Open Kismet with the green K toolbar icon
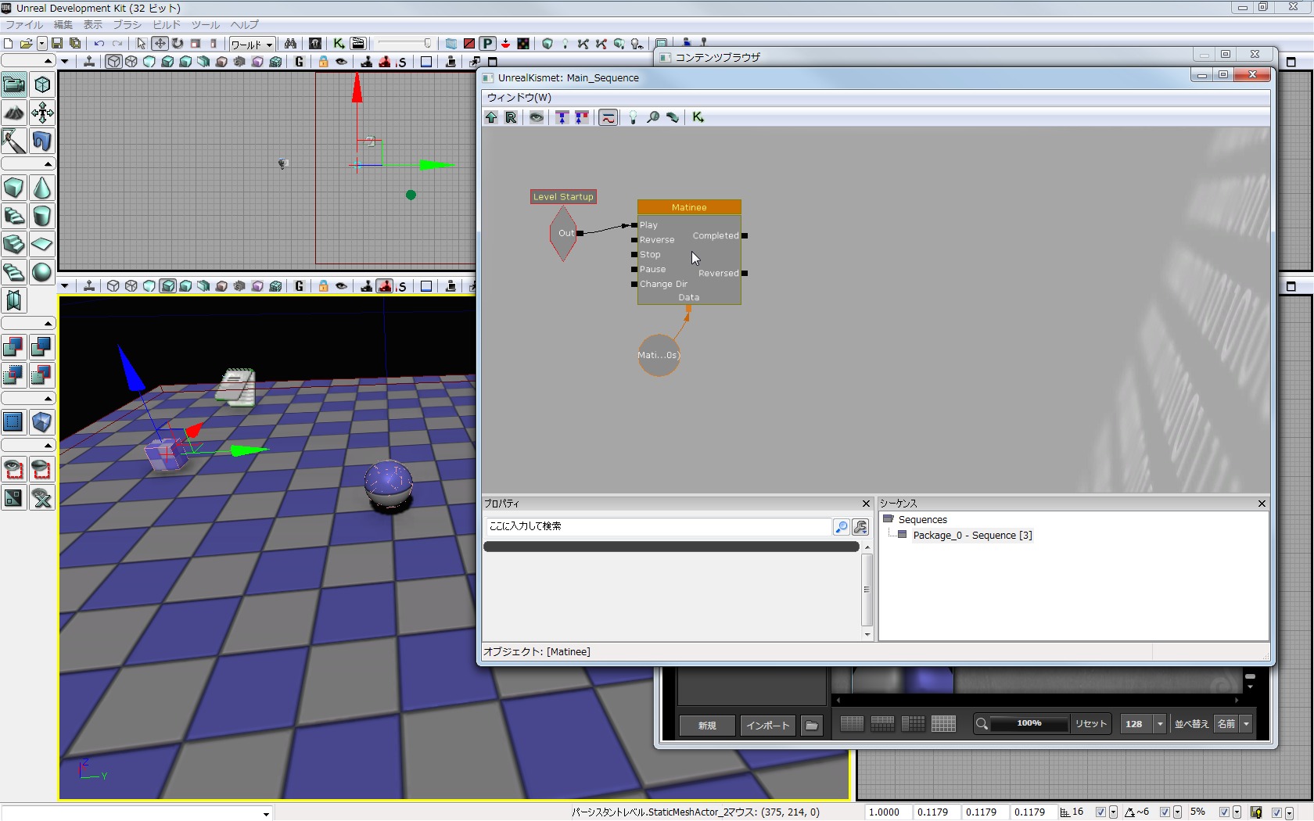 coord(339,44)
